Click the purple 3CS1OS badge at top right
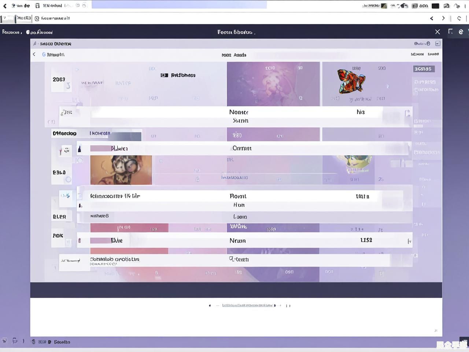This screenshot has height=352, width=469. (424, 69)
